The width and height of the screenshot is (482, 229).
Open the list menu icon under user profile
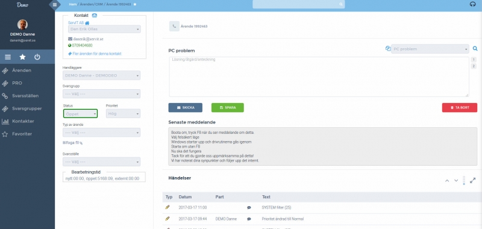[x=8, y=57]
